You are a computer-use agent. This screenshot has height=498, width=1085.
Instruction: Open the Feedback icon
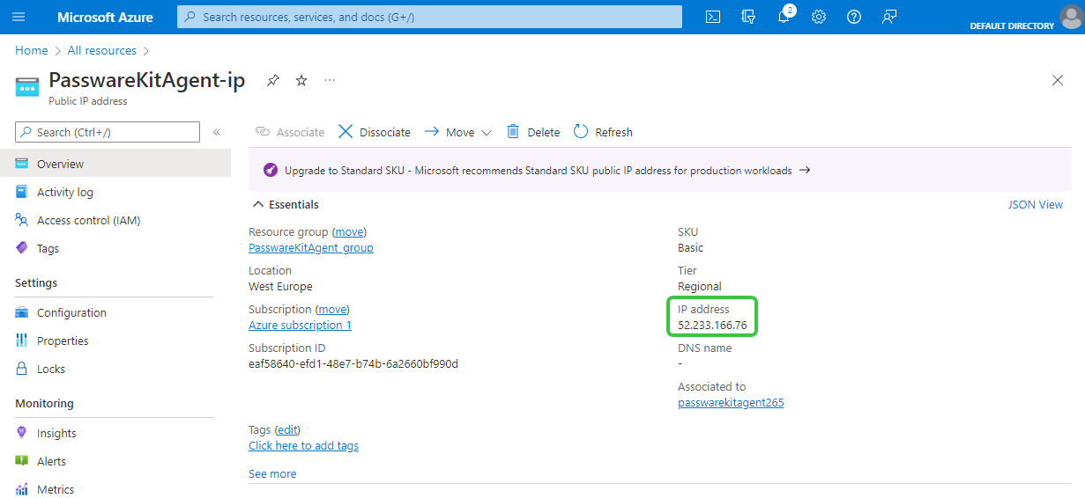coord(888,17)
